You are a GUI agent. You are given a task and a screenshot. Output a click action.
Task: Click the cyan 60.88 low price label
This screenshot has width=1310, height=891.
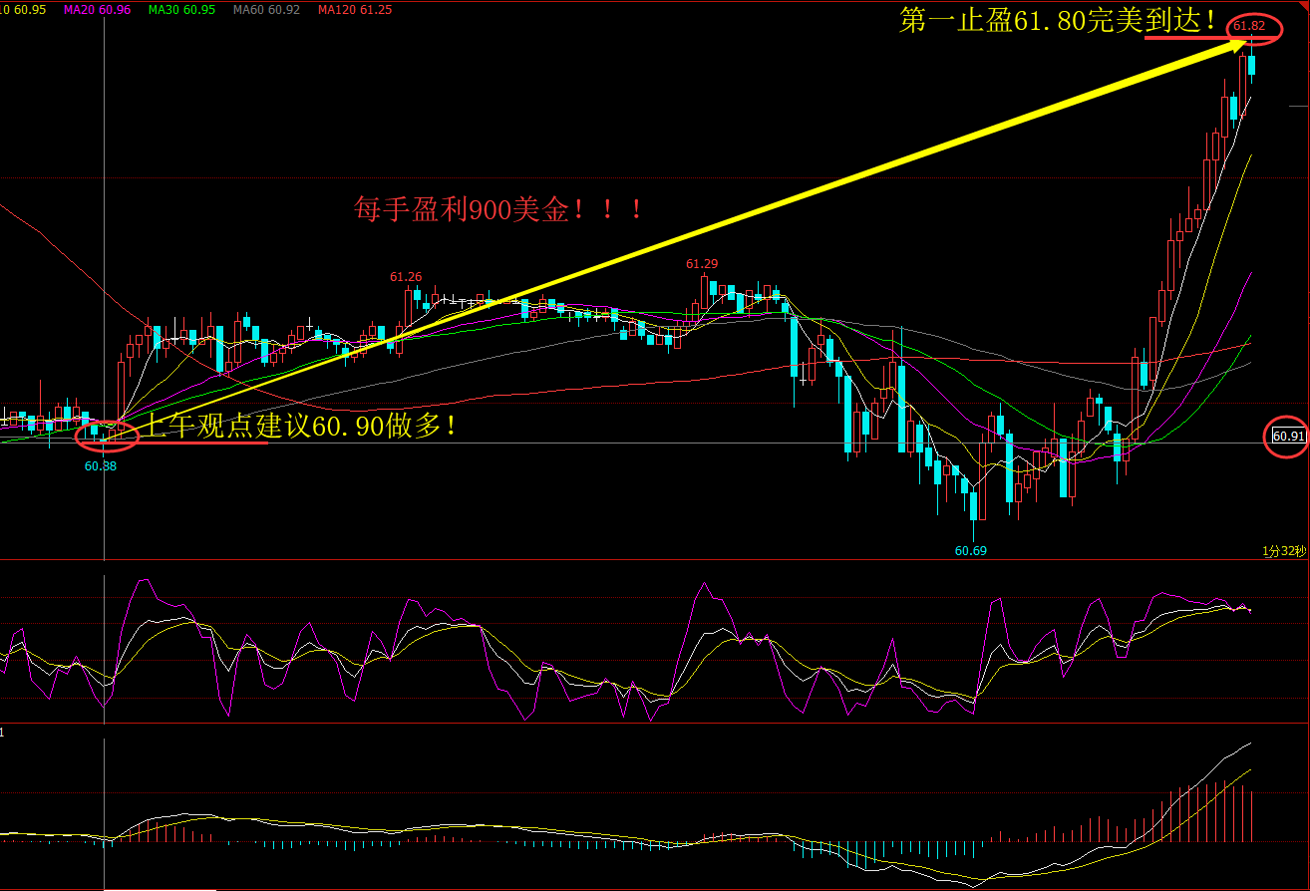tap(101, 465)
